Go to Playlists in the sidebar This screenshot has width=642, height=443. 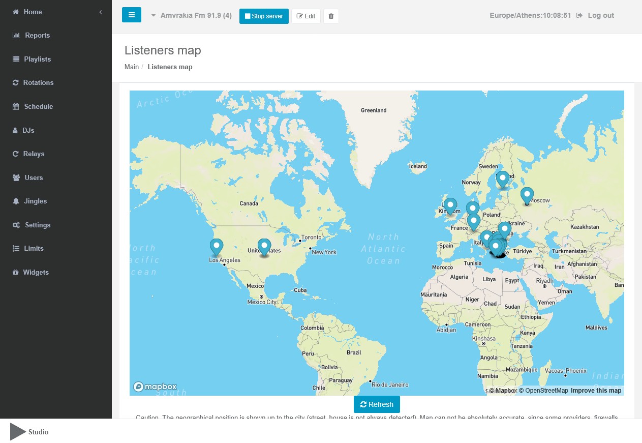37,59
